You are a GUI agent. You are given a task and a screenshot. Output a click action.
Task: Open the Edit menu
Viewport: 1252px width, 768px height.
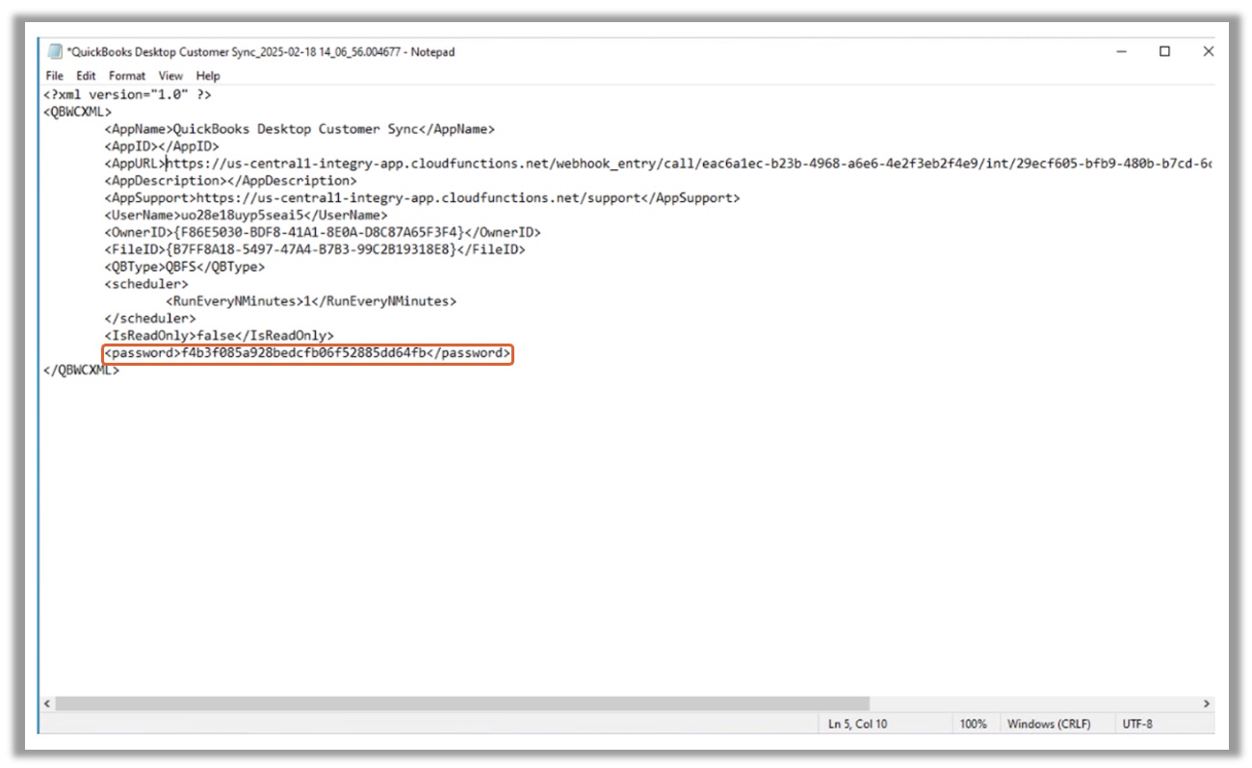coord(87,75)
